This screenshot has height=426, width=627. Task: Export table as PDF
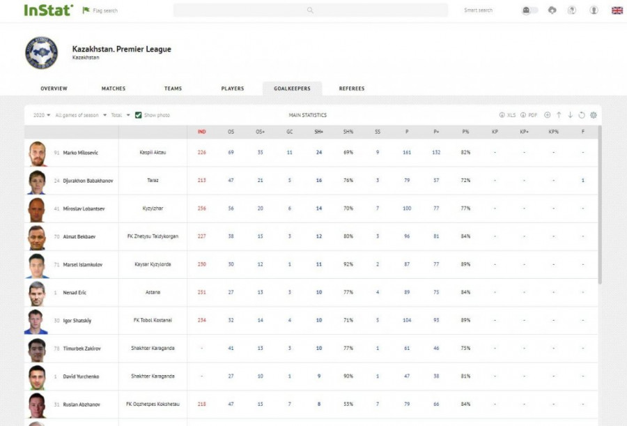528,115
